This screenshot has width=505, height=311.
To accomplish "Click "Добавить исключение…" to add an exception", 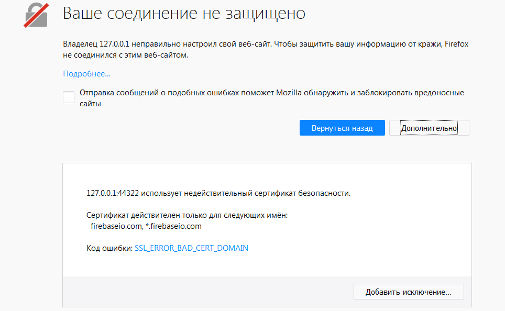I will pos(408,292).
